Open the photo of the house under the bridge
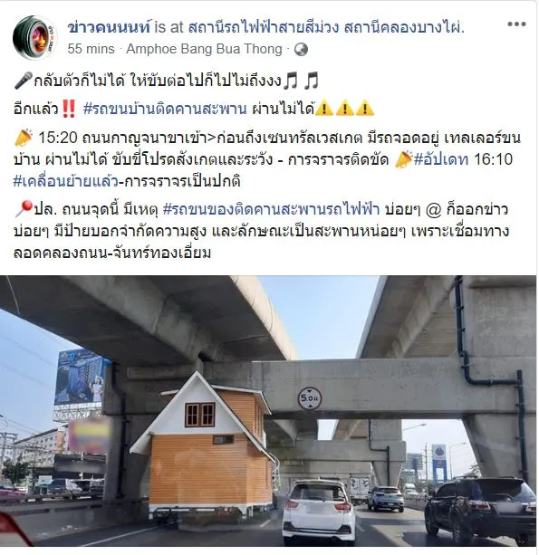The image size is (539, 555). tap(268, 410)
